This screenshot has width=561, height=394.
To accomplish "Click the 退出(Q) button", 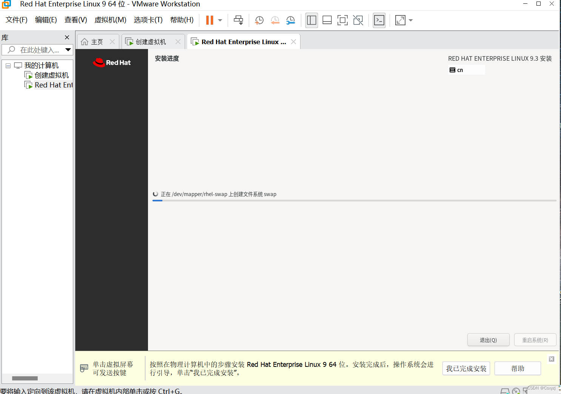I will point(488,340).
